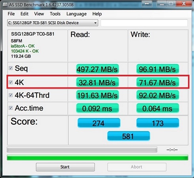Viewport: 194px width, 178px height.
Task: Uncheck the Seq test checkbox
Action: pos(11,68)
